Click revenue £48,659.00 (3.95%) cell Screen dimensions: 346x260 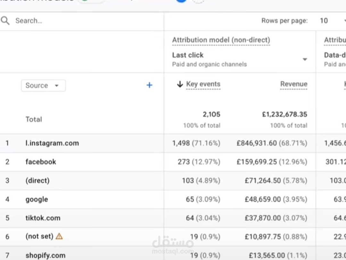[x=276, y=199]
